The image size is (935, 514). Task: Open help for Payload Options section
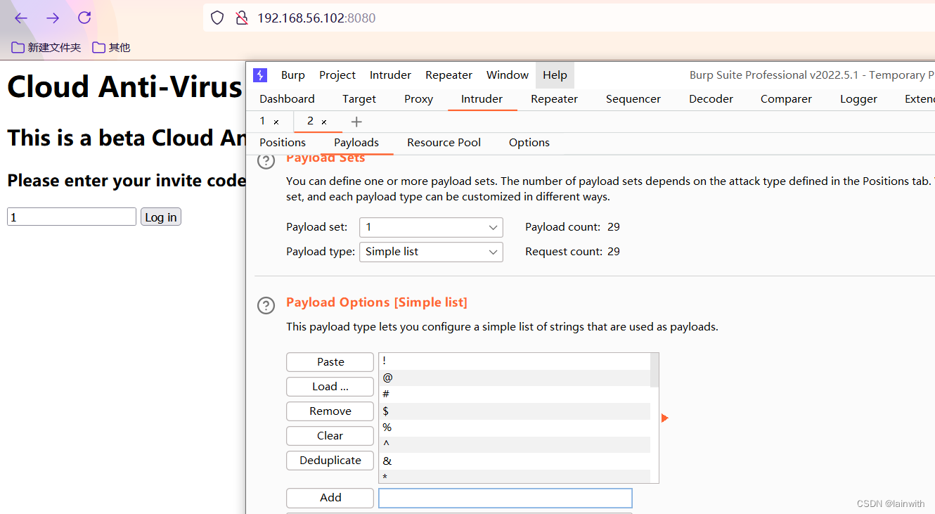pos(266,306)
